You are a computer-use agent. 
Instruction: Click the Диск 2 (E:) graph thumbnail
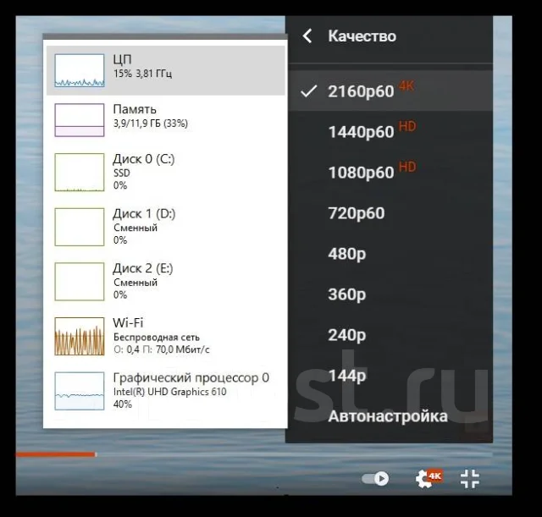tap(79, 281)
